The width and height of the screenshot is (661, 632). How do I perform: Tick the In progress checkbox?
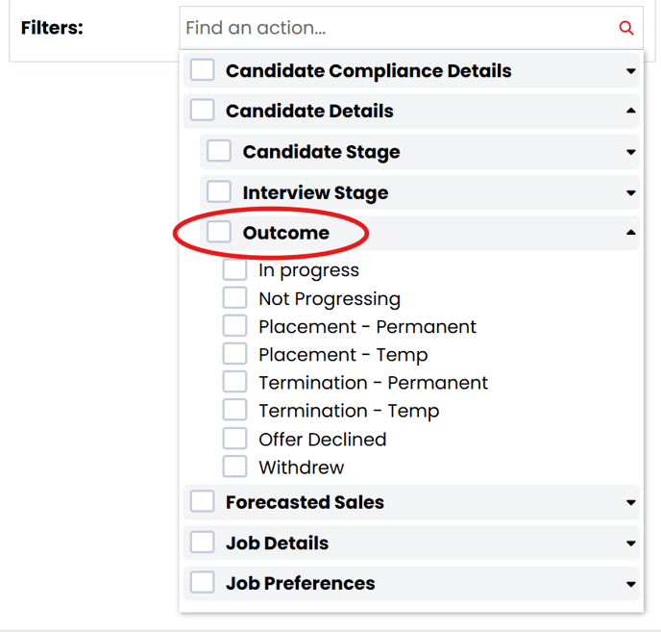pyautogui.click(x=234, y=269)
